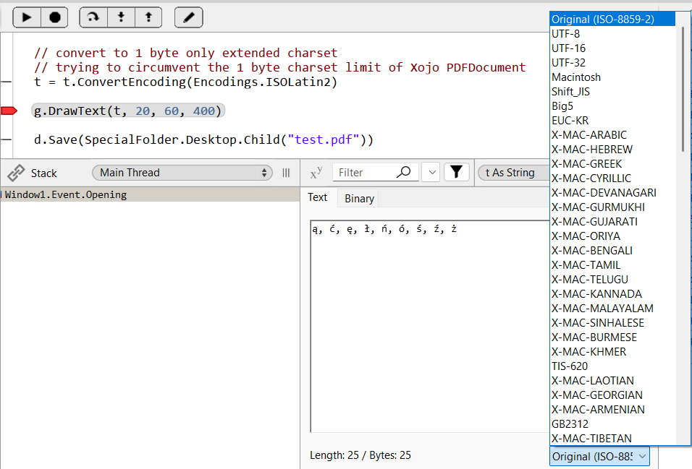Select X-MAC-GURMUKHI encoding
Image resolution: width=692 pixels, height=469 pixels.
[x=612, y=207]
